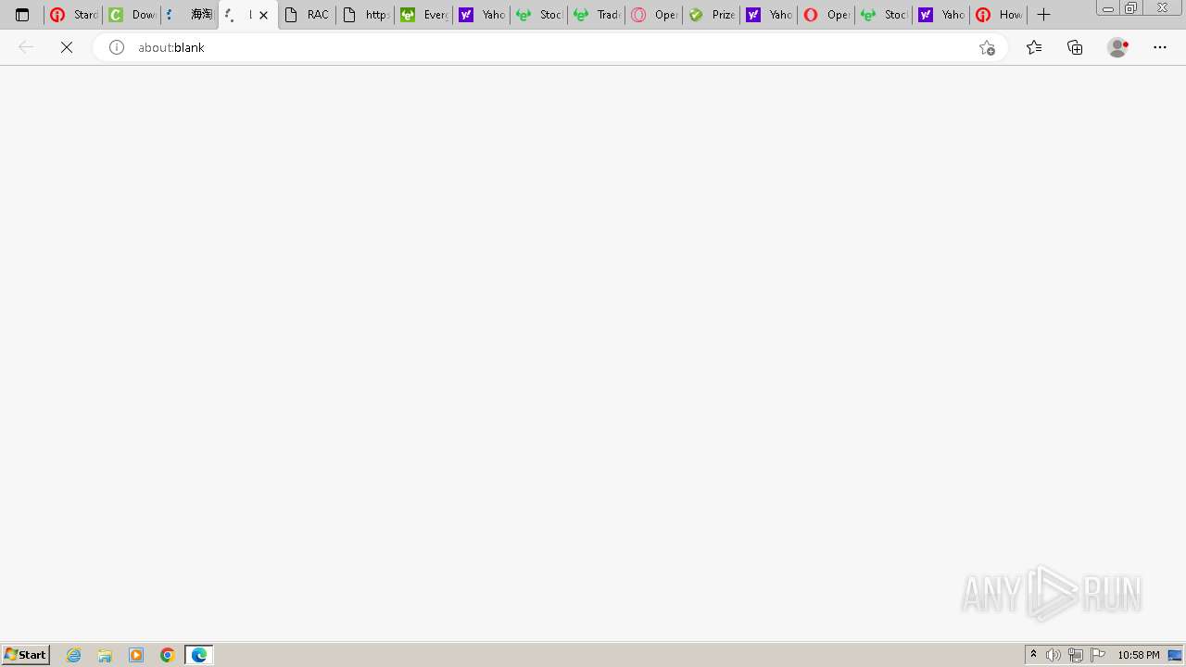Click Show Desktop tray button
The height and width of the screenshot is (667, 1186).
[x=1176, y=655]
